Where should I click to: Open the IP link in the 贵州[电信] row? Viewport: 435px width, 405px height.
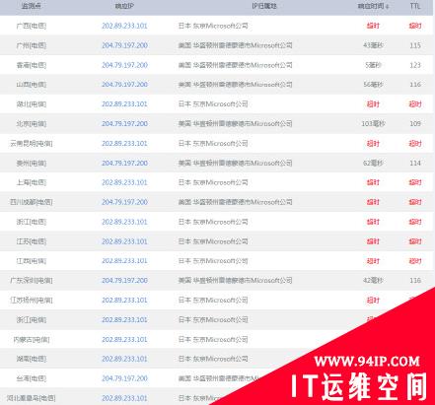(124, 163)
